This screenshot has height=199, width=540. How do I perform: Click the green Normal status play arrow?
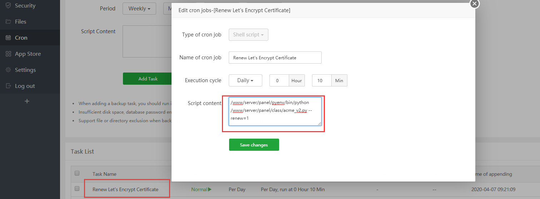point(210,189)
